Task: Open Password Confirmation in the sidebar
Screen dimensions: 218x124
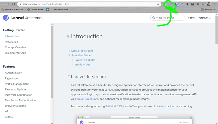Action: click(x=19, y=95)
